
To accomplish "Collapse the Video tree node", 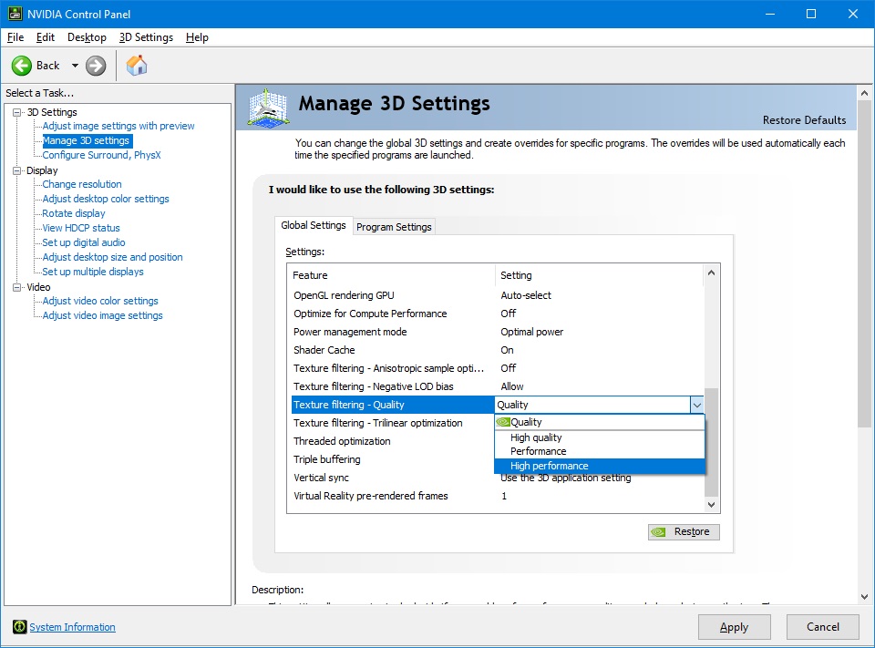I will [17, 287].
